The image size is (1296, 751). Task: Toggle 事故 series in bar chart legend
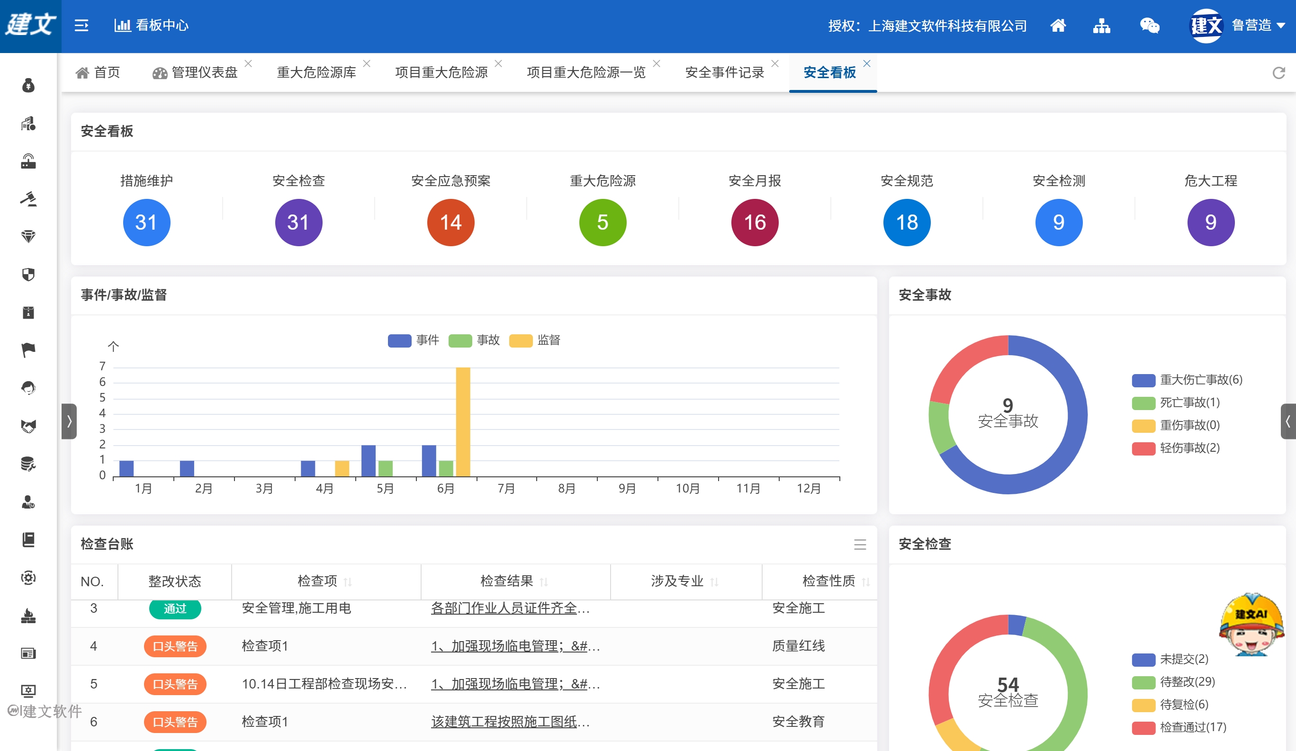pyautogui.click(x=474, y=340)
